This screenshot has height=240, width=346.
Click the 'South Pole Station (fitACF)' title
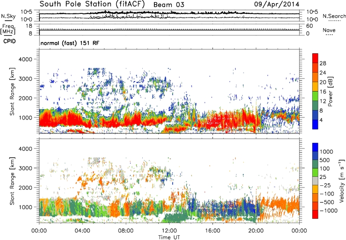92,4
